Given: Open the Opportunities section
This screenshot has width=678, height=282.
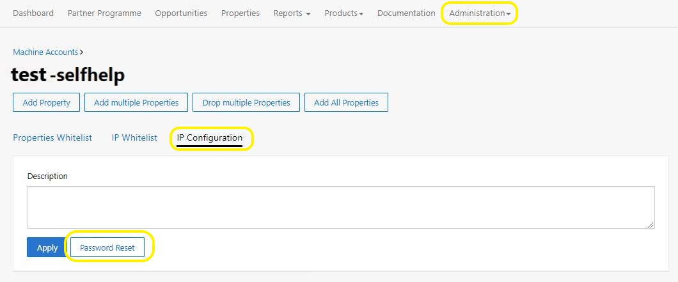Looking at the screenshot, I should pos(181,13).
